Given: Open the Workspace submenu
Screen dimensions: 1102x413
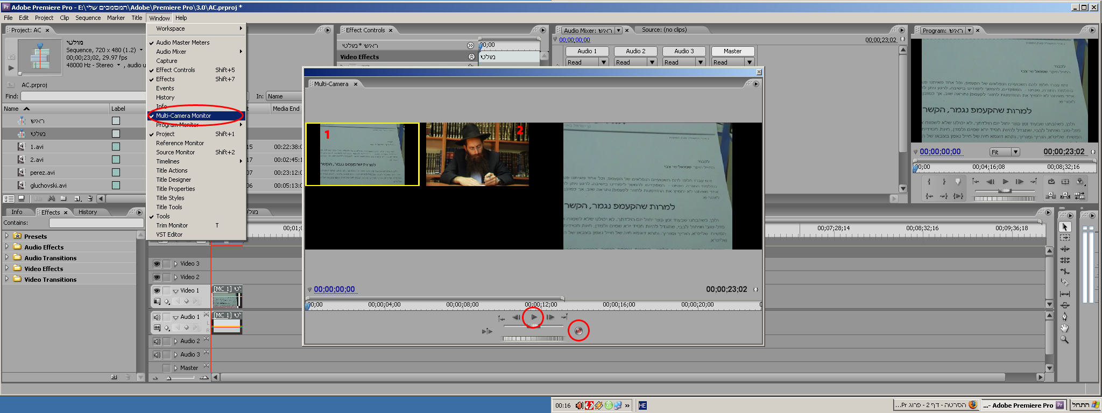Looking at the screenshot, I should (x=196, y=29).
